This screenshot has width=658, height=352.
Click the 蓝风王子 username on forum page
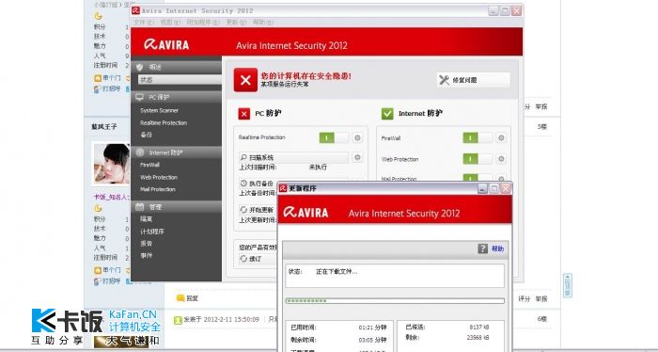tap(104, 126)
